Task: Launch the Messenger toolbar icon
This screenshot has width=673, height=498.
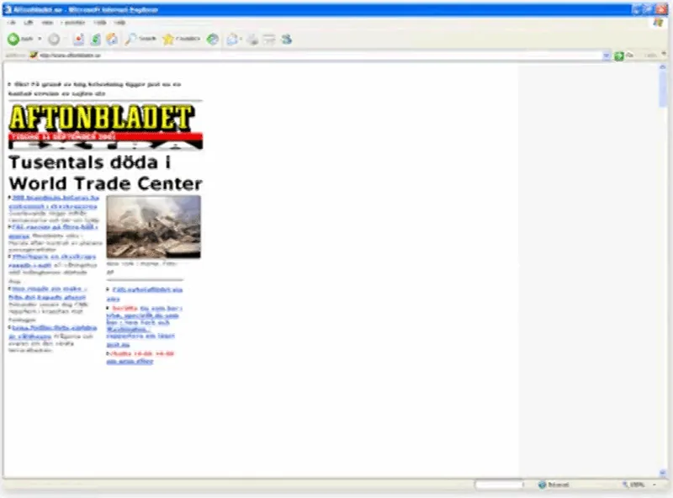Action: (x=286, y=39)
